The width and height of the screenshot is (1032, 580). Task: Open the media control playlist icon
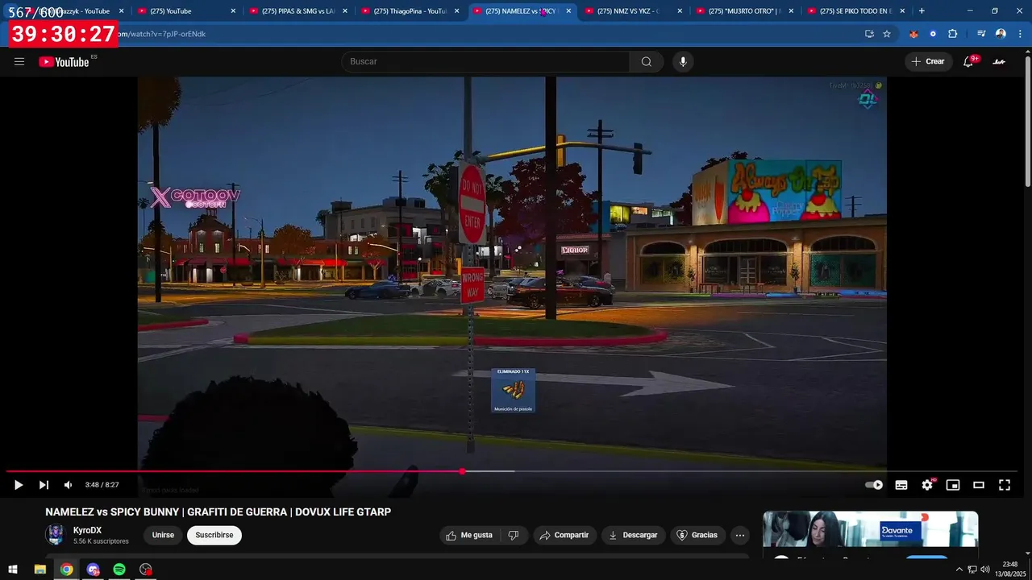[981, 34]
